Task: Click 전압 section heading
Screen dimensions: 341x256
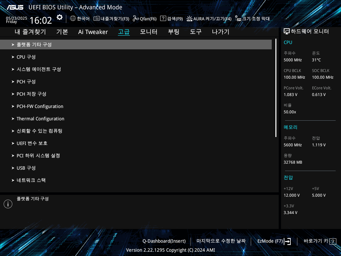Action: click(288, 177)
